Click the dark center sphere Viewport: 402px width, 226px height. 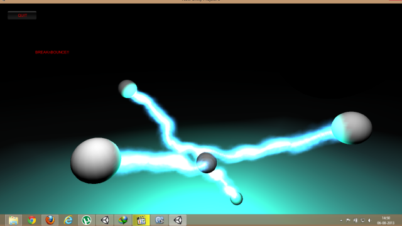(x=207, y=163)
